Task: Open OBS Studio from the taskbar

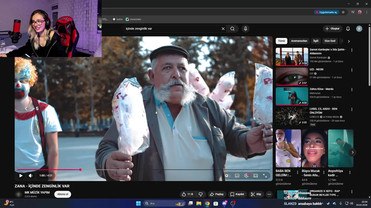Action: 233,203
